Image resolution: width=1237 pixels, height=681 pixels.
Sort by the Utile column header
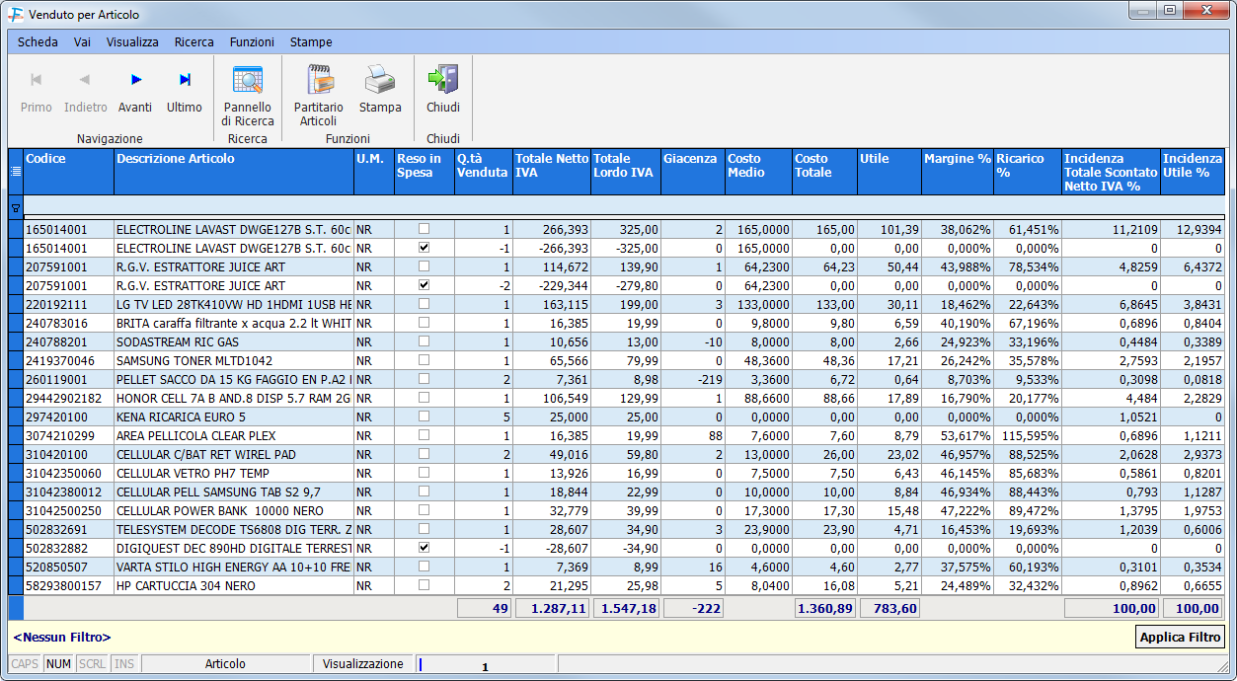tap(889, 172)
